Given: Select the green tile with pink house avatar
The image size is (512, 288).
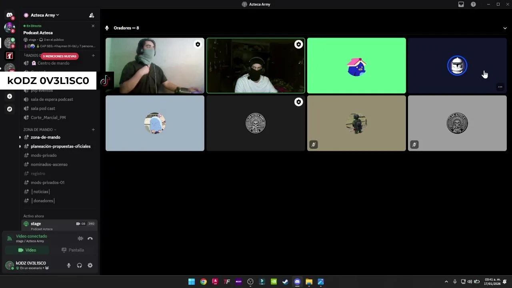Looking at the screenshot, I should 356,66.
